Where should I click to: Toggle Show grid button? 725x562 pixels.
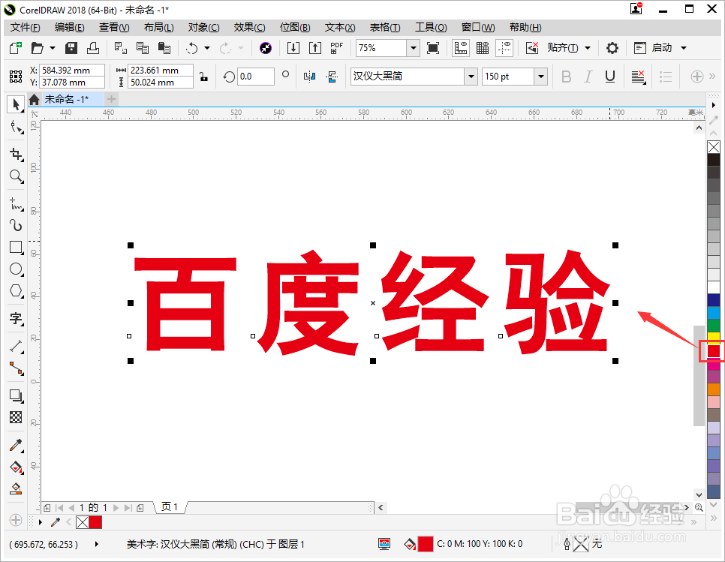pos(483,47)
